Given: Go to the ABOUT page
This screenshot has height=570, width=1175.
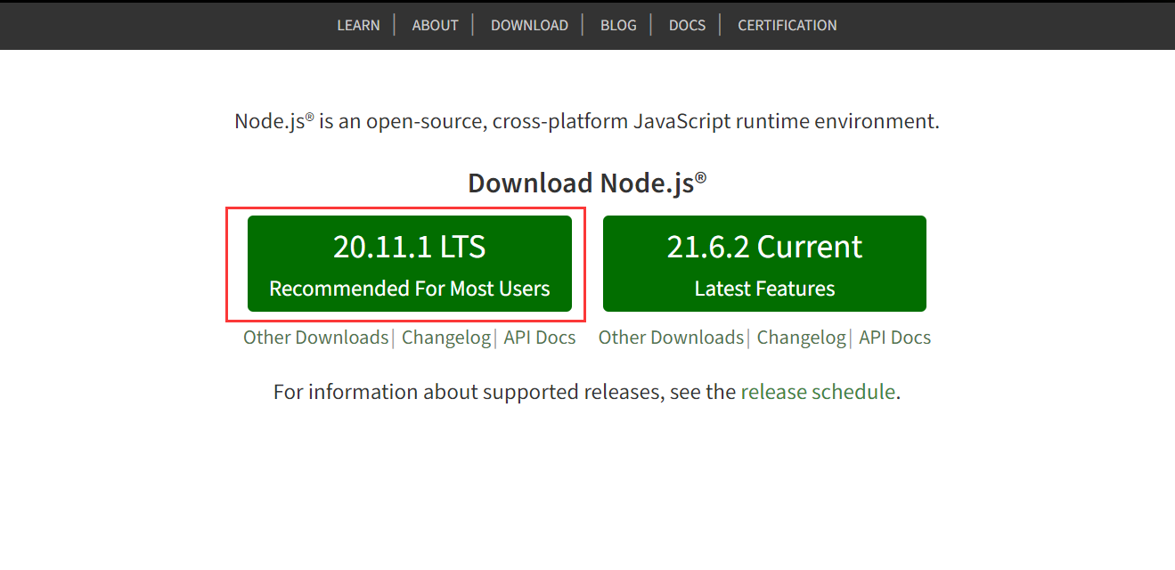Looking at the screenshot, I should click(435, 25).
